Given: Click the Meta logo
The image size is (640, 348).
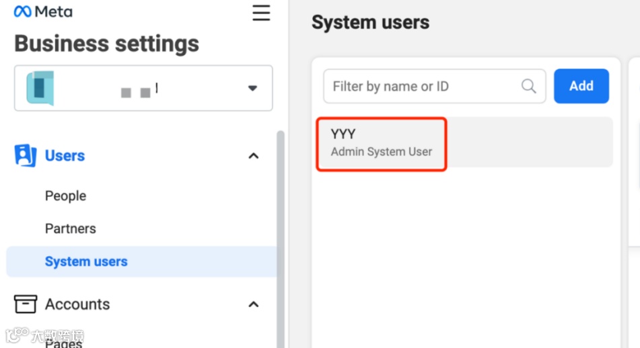Looking at the screenshot, I should pyautogui.click(x=43, y=11).
